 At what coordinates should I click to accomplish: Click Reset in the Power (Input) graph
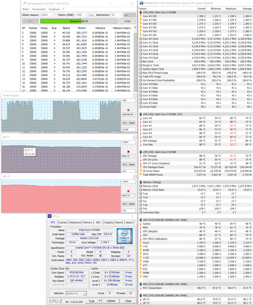pos(132,123)
